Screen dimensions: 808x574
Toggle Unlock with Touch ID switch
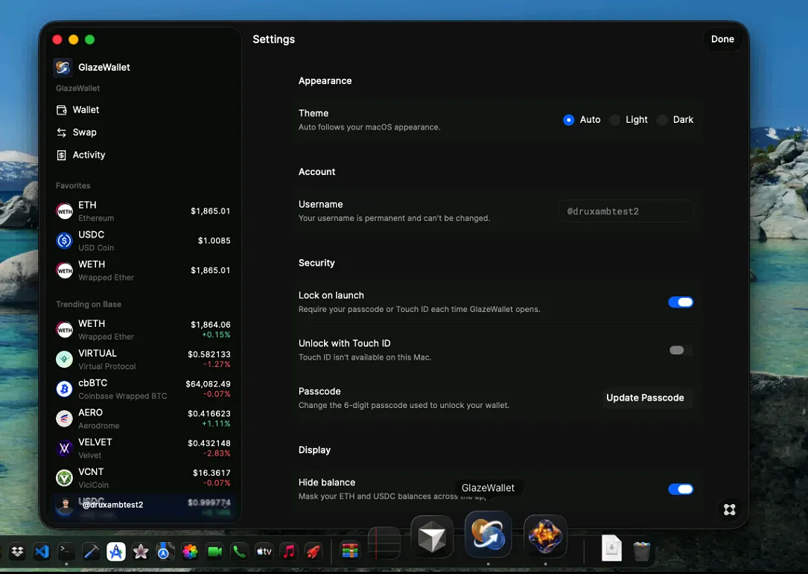[x=681, y=351]
